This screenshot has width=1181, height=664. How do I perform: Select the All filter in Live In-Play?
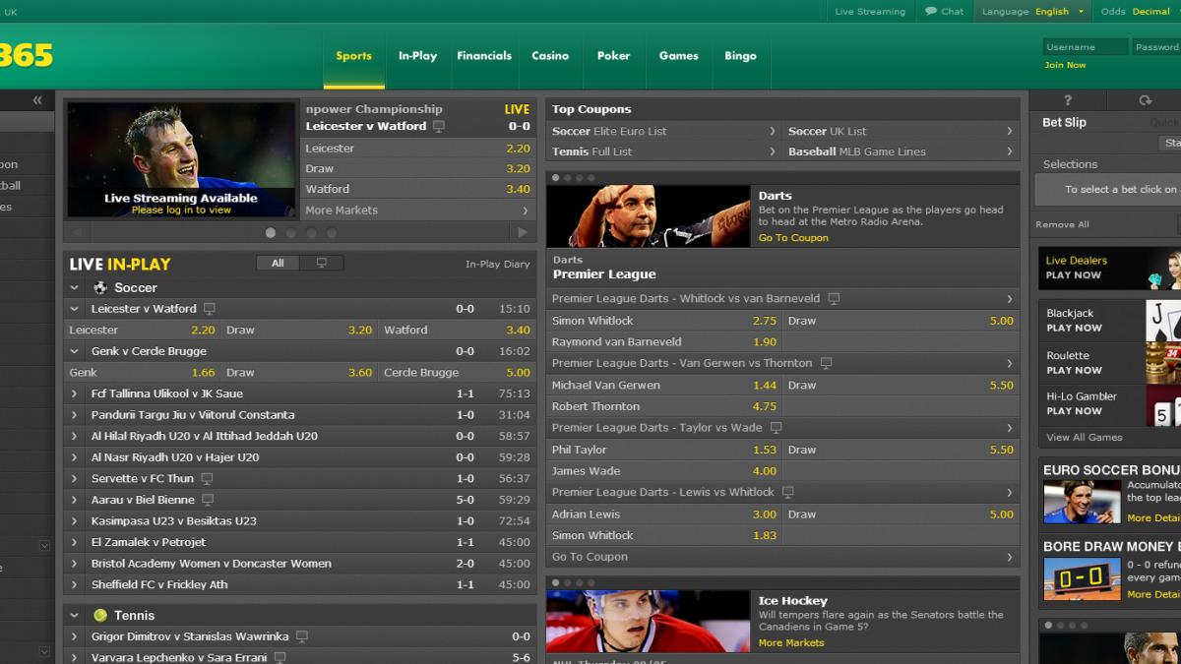tap(278, 263)
